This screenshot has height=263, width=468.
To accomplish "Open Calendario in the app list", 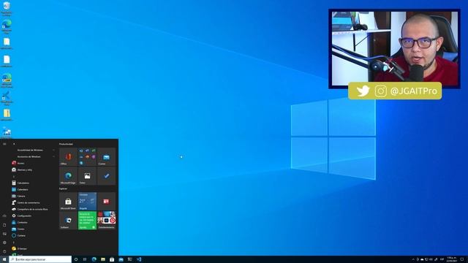I will tap(34, 189).
